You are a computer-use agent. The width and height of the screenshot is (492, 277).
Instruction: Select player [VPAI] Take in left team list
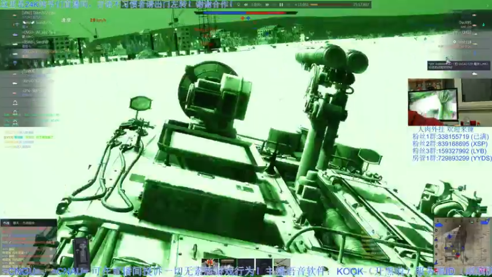(x=38, y=13)
